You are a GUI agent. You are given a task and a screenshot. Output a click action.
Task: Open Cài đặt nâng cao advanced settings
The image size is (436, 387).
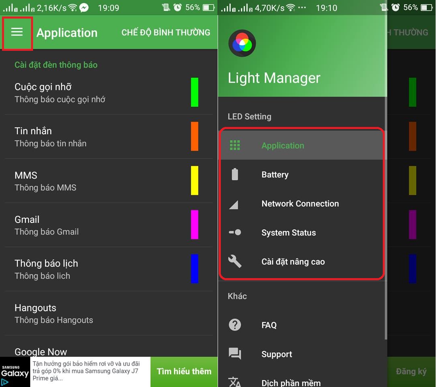pyautogui.click(x=302, y=262)
